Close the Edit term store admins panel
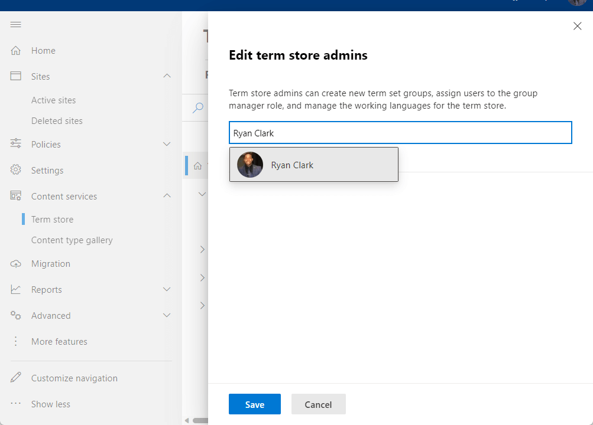Image resolution: width=593 pixels, height=425 pixels. (x=577, y=26)
